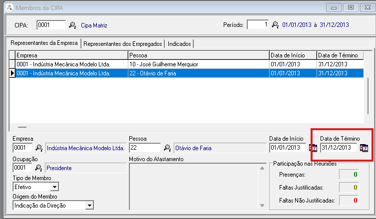Viewport: 376px width, 219px height.
Task: Select the Otávio de Faria row
Action: [189, 73]
